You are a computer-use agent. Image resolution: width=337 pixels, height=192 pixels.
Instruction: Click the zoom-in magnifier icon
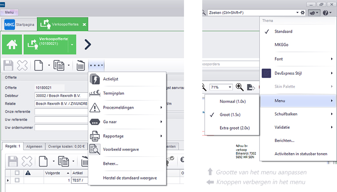click(239, 87)
